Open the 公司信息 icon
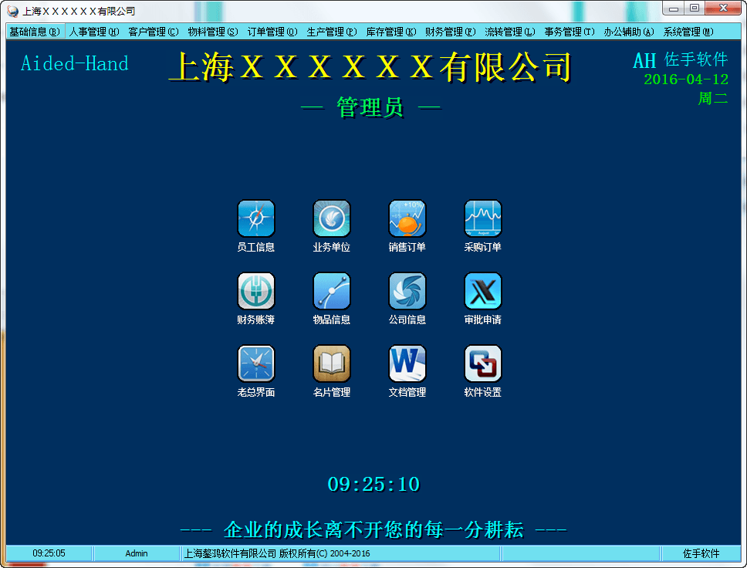747x568 pixels. pyautogui.click(x=407, y=291)
